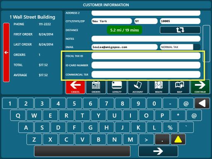This screenshot has width=212, height=159.
Task: Click the red Cancel arrow button
Action: point(75,87)
